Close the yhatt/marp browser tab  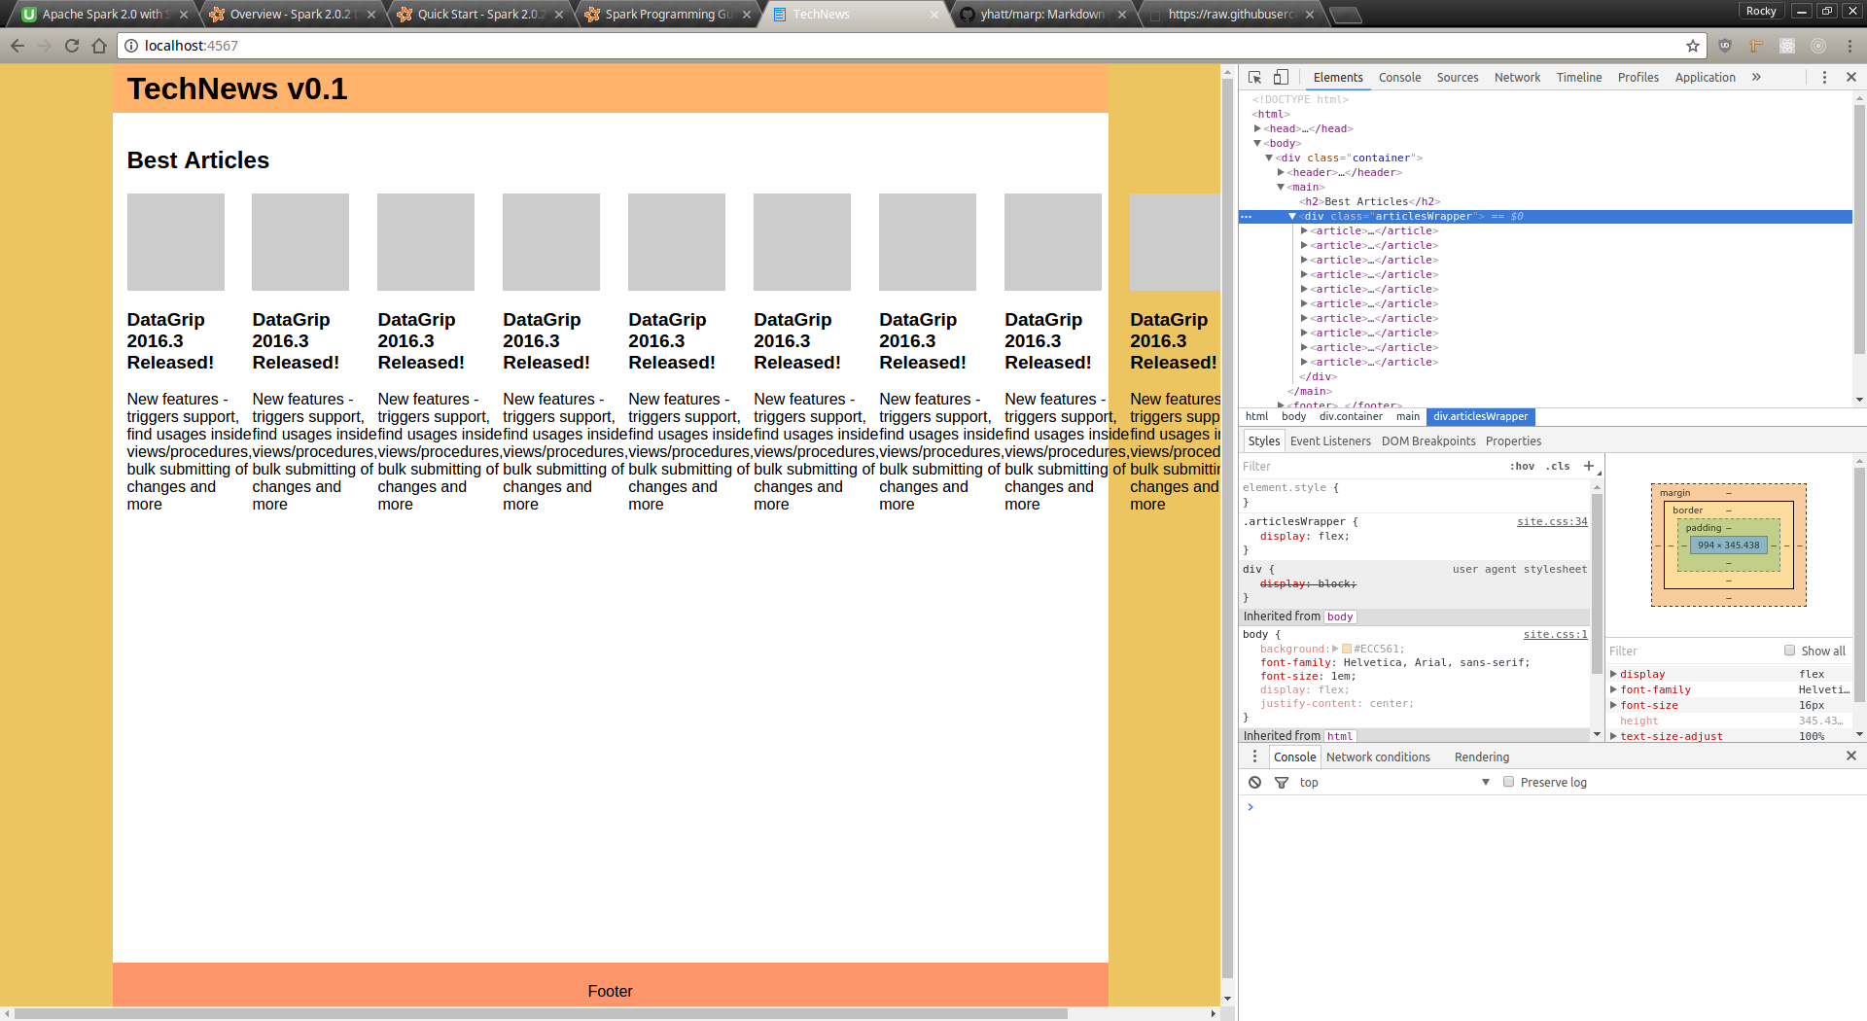tap(1122, 15)
